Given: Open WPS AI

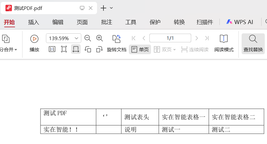Looking at the screenshot, I should coord(240,22).
